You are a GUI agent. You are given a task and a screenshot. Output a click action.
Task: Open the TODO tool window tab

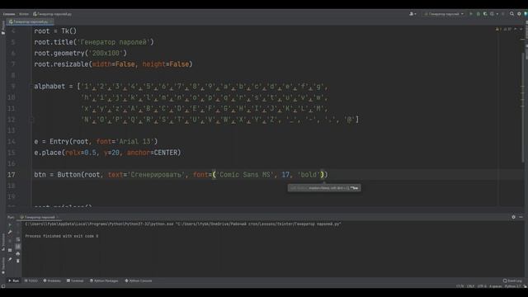[x=31, y=280]
